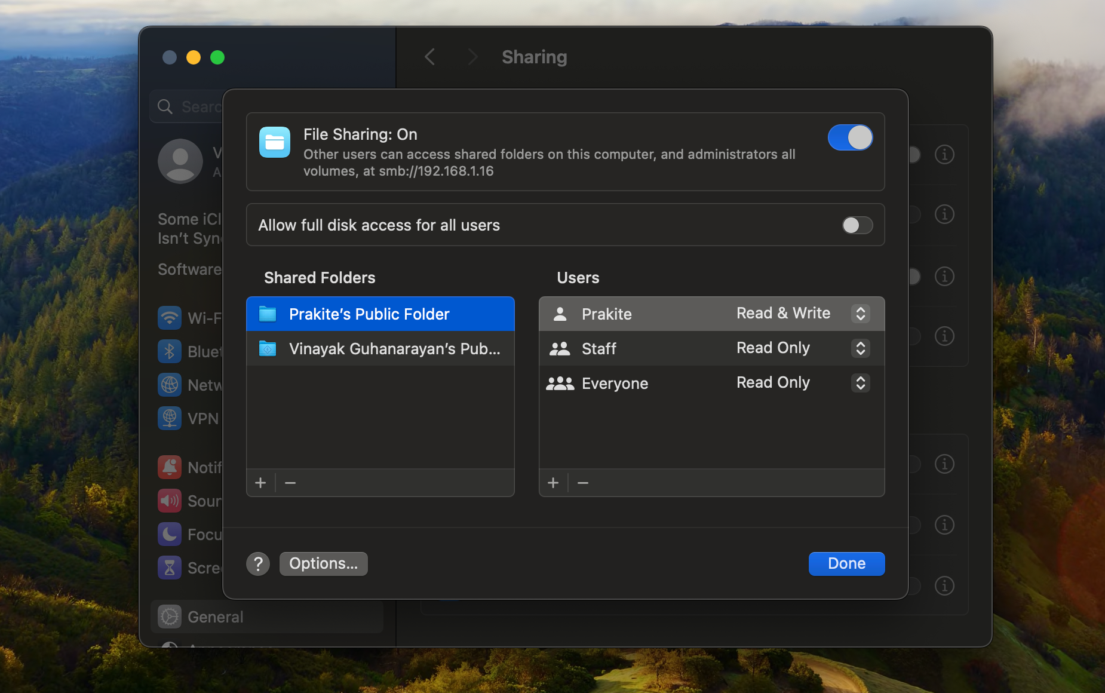Click the add shared folder plus button
Image resolution: width=1105 pixels, height=693 pixels.
pyautogui.click(x=260, y=483)
